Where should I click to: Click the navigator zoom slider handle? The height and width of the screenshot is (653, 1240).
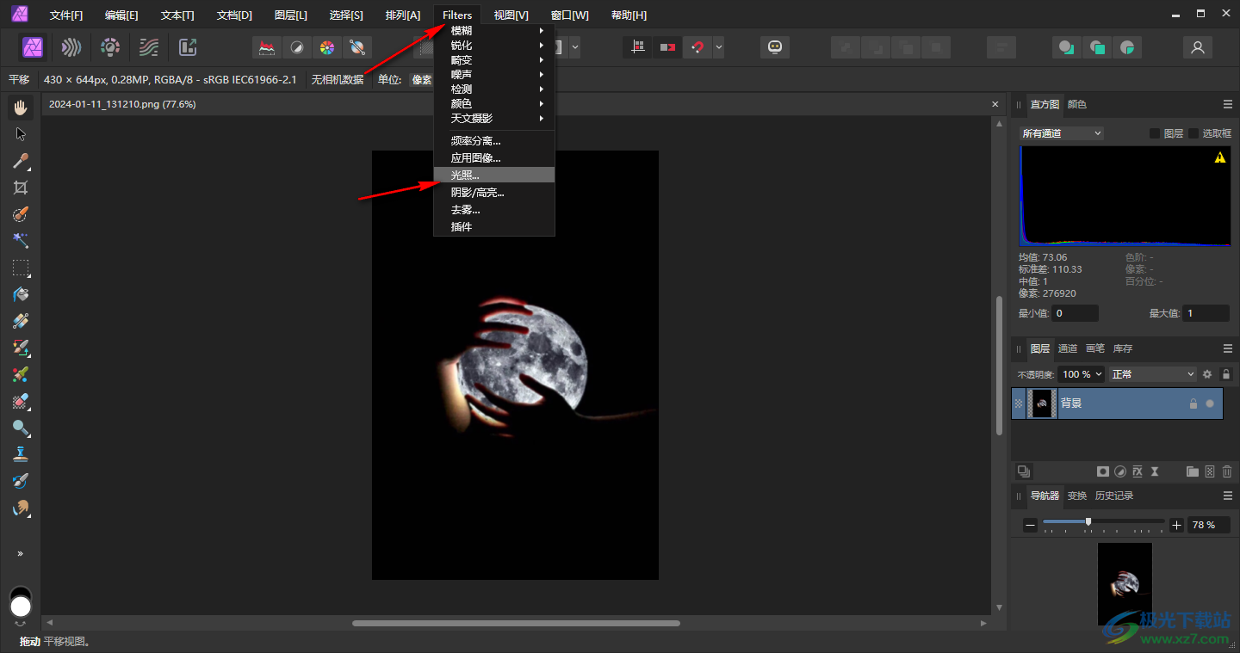(x=1088, y=521)
